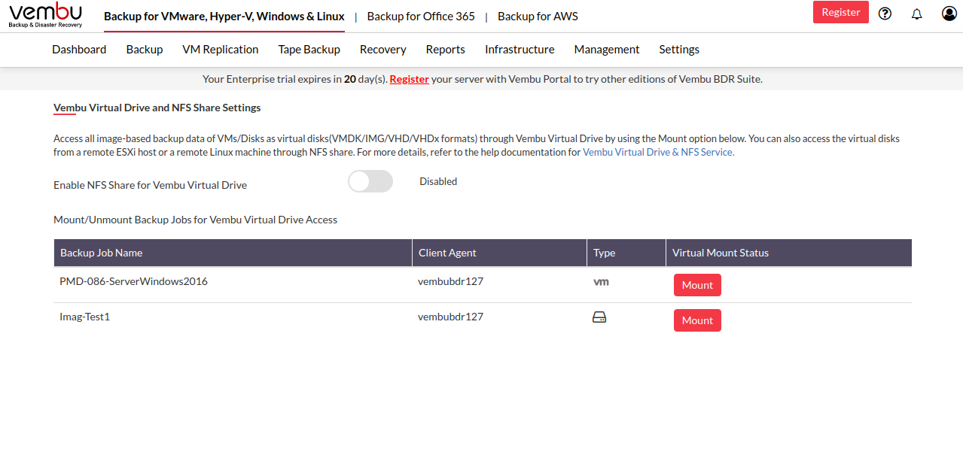Open the user account profile icon

pos(949,13)
